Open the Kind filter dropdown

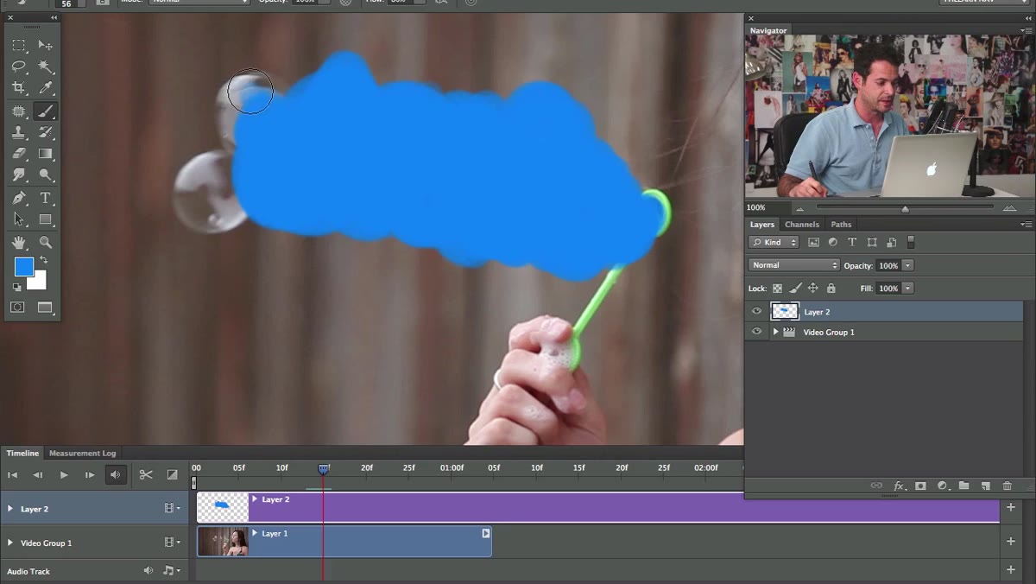tap(774, 243)
